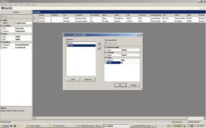Open the Help menu

pos(34,4)
